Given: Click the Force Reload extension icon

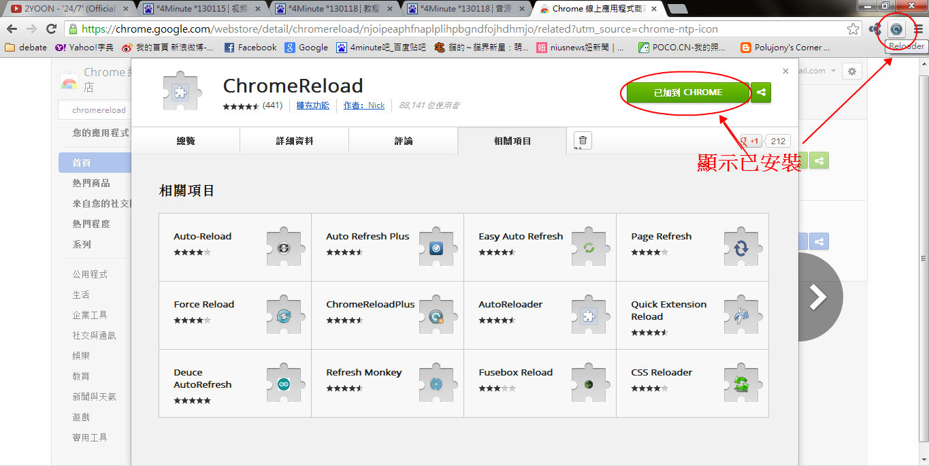Looking at the screenshot, I should tap(284, 316).
